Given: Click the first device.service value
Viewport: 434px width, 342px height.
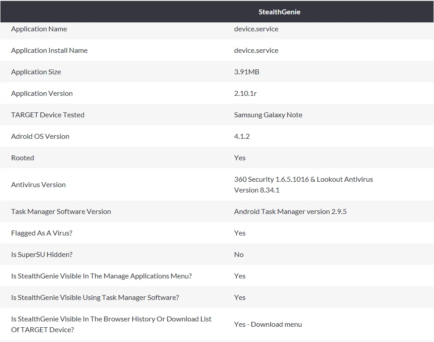Looking at the screenshot, I should [x=256, y=29].
